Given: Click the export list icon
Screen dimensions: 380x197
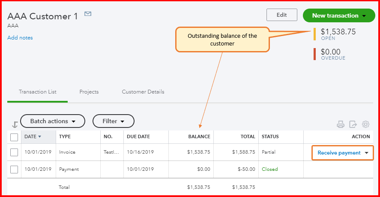Looking at the screenshot, I should click(x=353, y=124).
